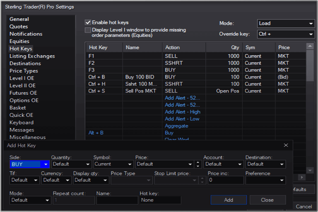The image size is (318, 212).
Task: Open Listing Exchanges category
Action: point(32,56)
